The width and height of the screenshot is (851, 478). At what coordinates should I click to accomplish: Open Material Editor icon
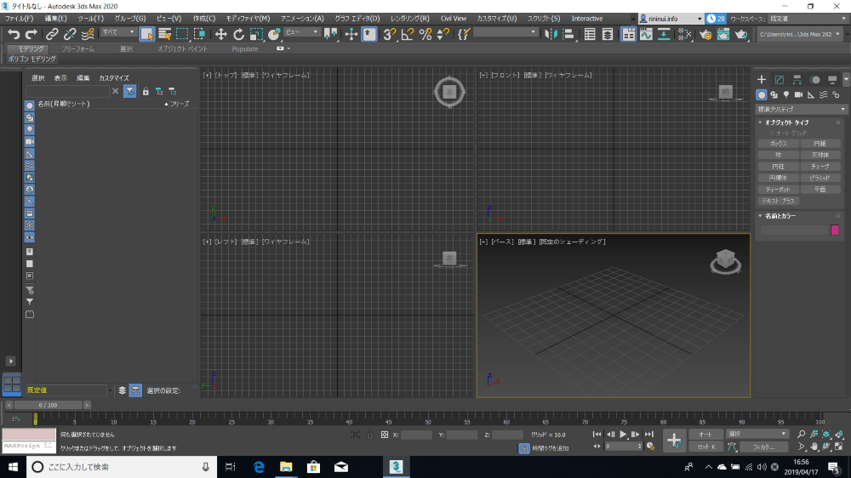coord(685,35)
